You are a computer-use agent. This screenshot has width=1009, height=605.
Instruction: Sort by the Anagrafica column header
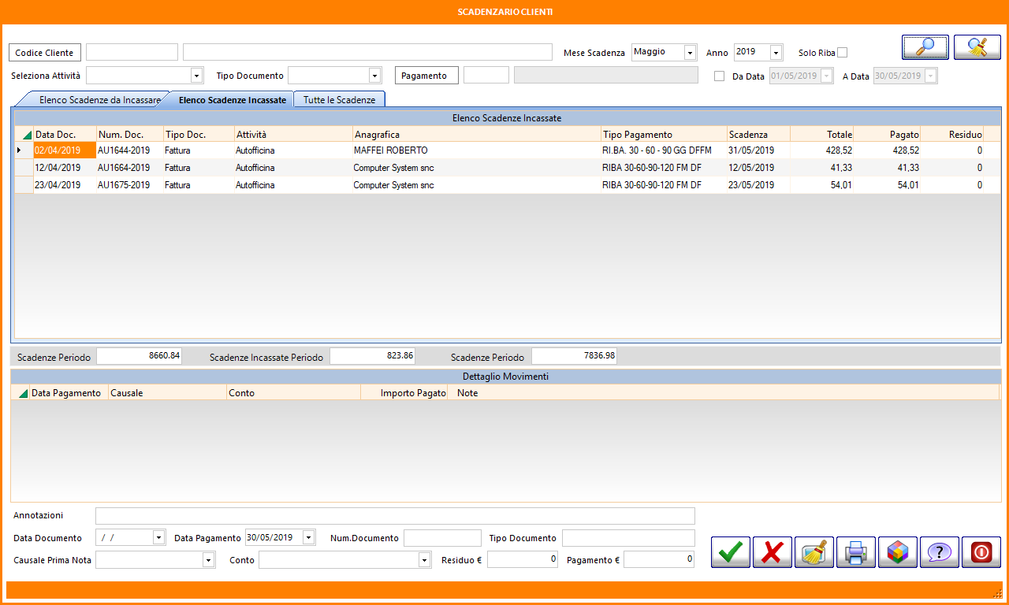476,135
